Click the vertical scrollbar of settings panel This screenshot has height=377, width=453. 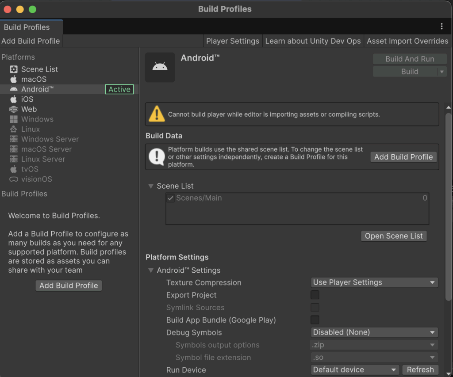[x=449, y=207]
